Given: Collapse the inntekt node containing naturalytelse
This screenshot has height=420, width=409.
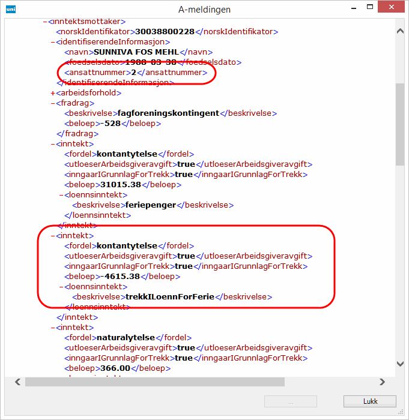Looking at the screenshot, I should tap(53, 328).
